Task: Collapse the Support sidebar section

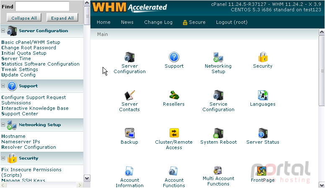Action: pyautogui.click(x=3, y=86)
